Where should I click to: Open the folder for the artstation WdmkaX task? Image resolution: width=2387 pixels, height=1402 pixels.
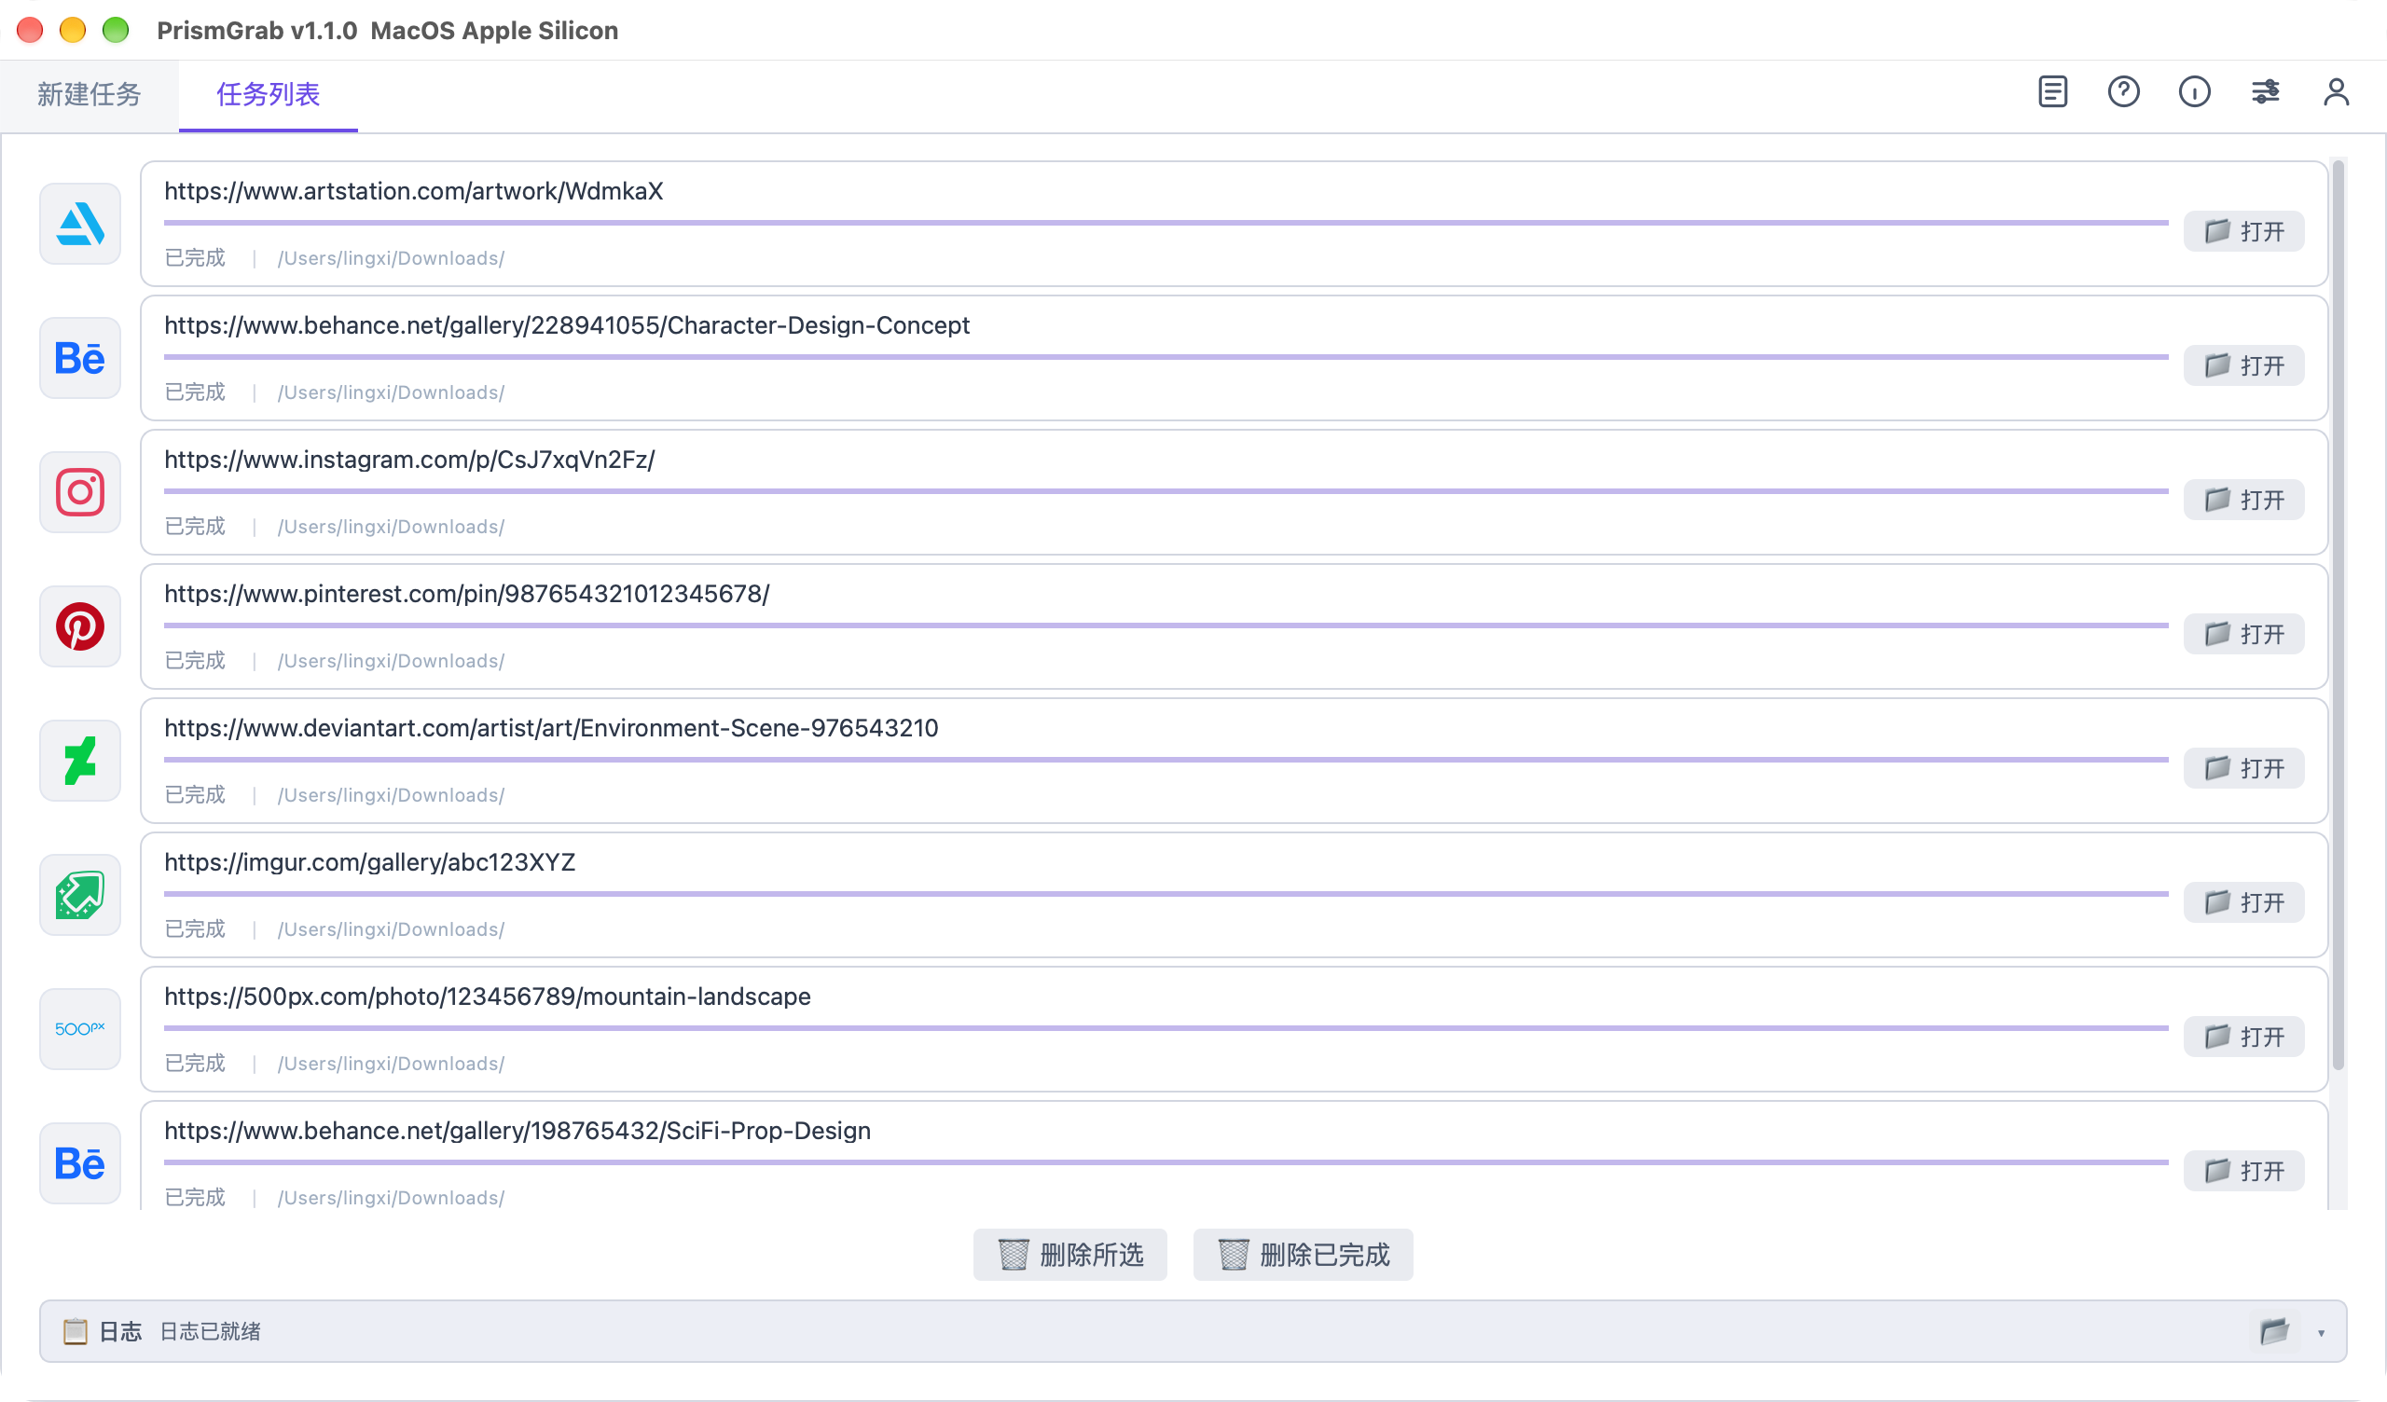pyautogui.click(x=2244, y=231)
